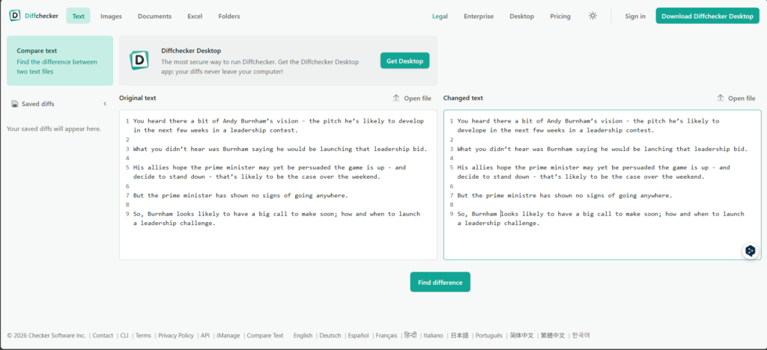Open the iManage footer link
Image resolution: width=767 pixels, height=350 pixels.
click(x=228, y=335)
